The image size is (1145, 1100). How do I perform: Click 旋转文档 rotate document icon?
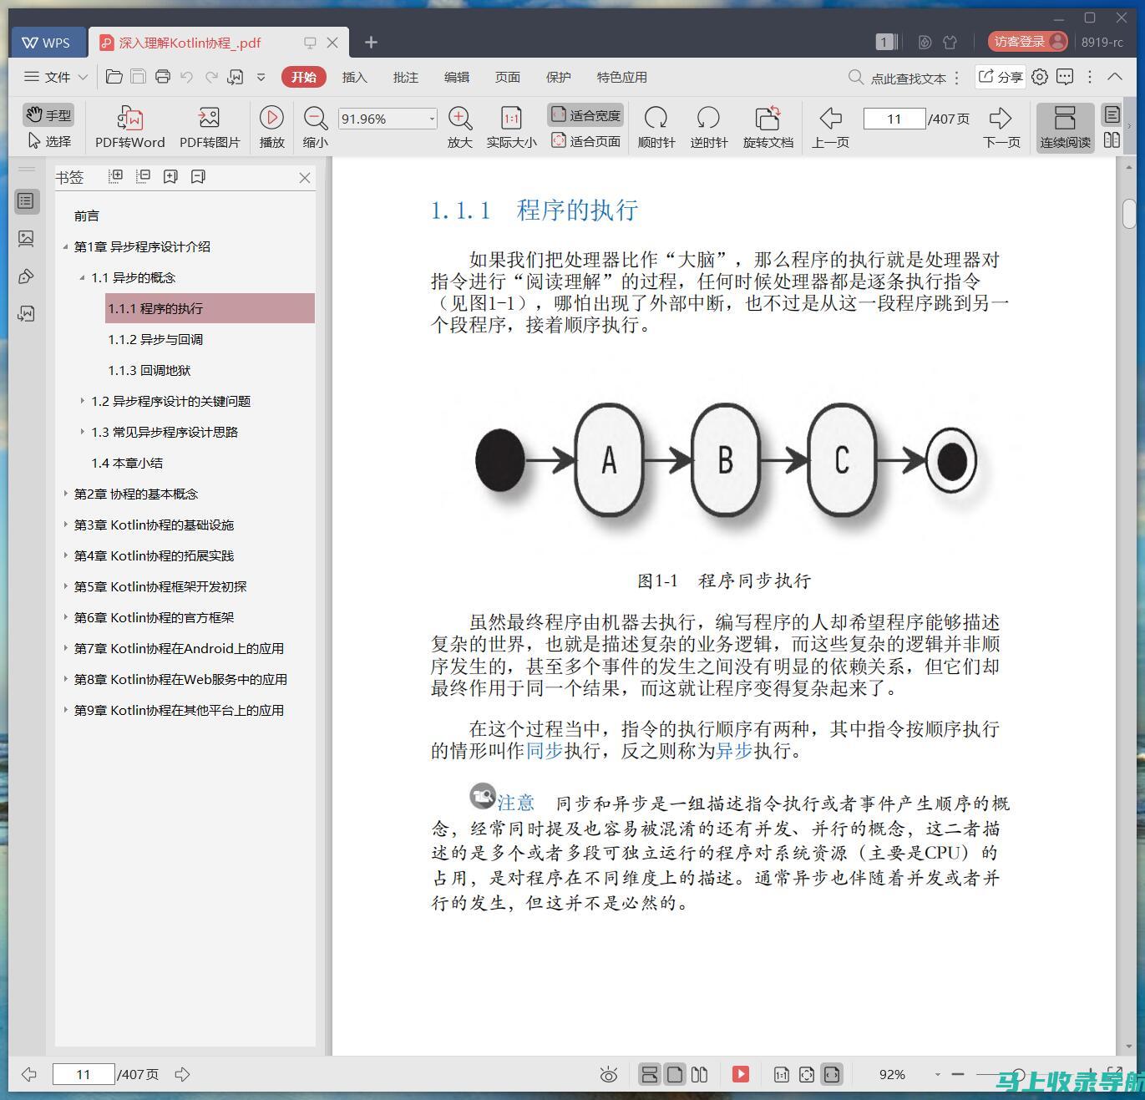(768, 127)
